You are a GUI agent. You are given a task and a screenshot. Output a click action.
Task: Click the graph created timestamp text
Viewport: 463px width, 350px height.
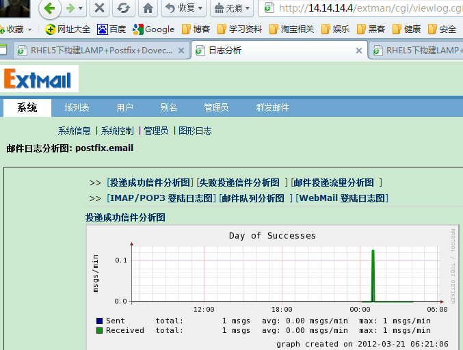click(362, 344)
